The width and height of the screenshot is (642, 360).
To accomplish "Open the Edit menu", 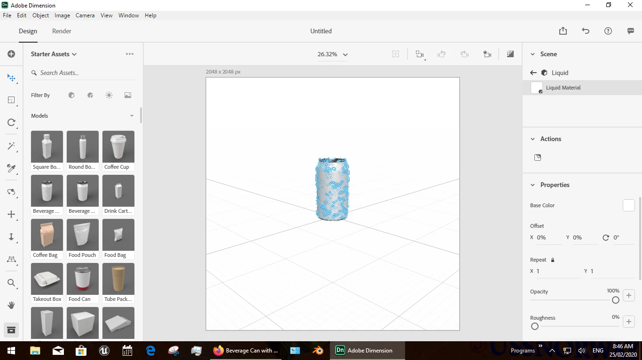I will coord(22,15).
